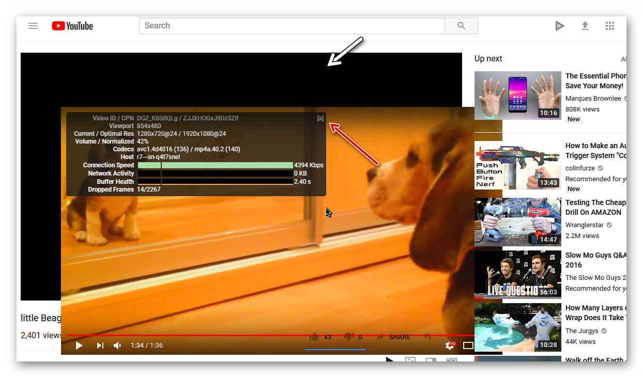Image resolution: width=643 pixels, height=378 pixels.
Task: Go to the YouTube home logo
Action: coord(72,26)
